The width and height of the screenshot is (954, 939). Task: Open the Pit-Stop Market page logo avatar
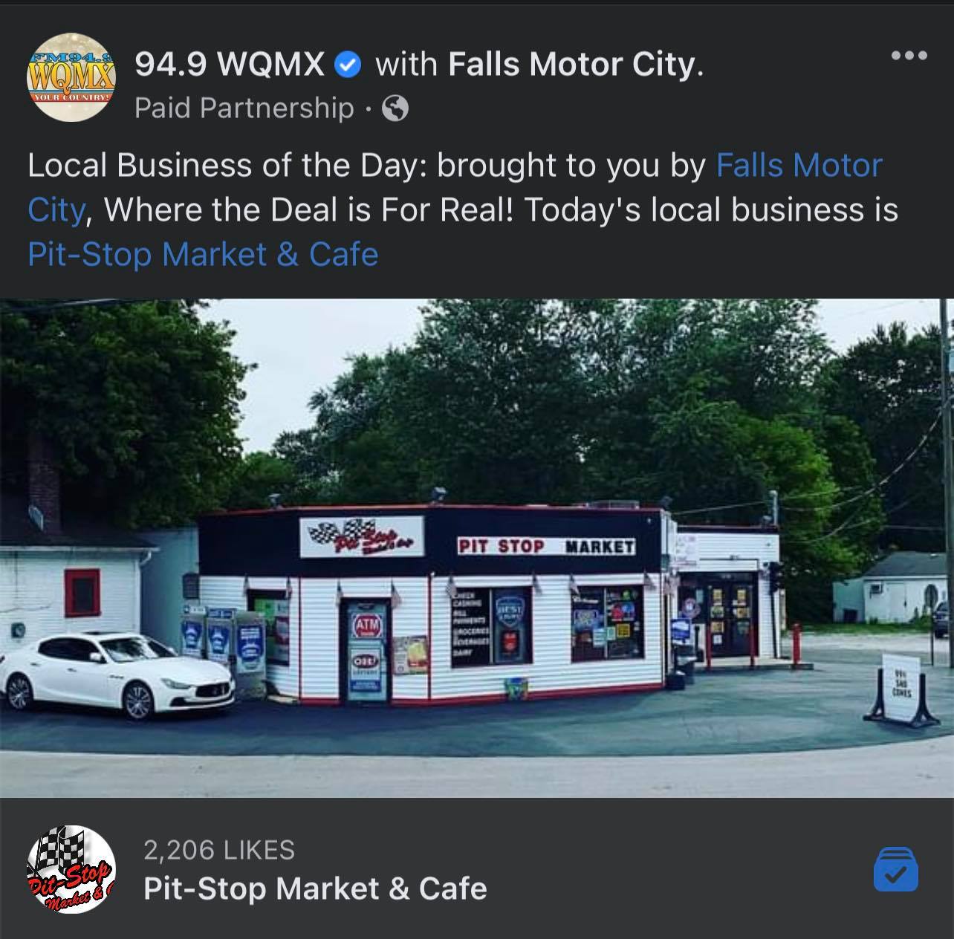click(x=71, y=869)
